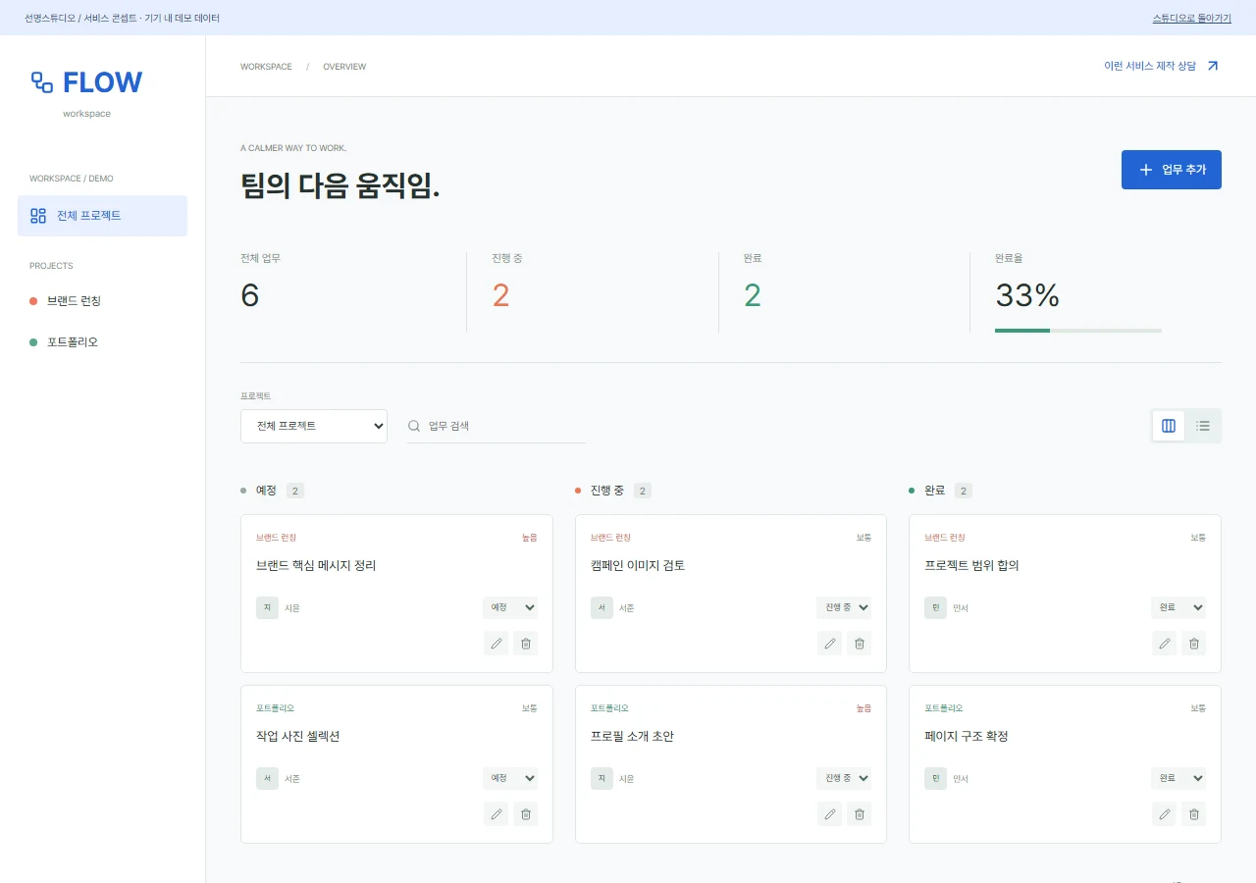Click the plus icon in 업무 추가 button
The image size is (1256, 883).
coord(1145,170)
